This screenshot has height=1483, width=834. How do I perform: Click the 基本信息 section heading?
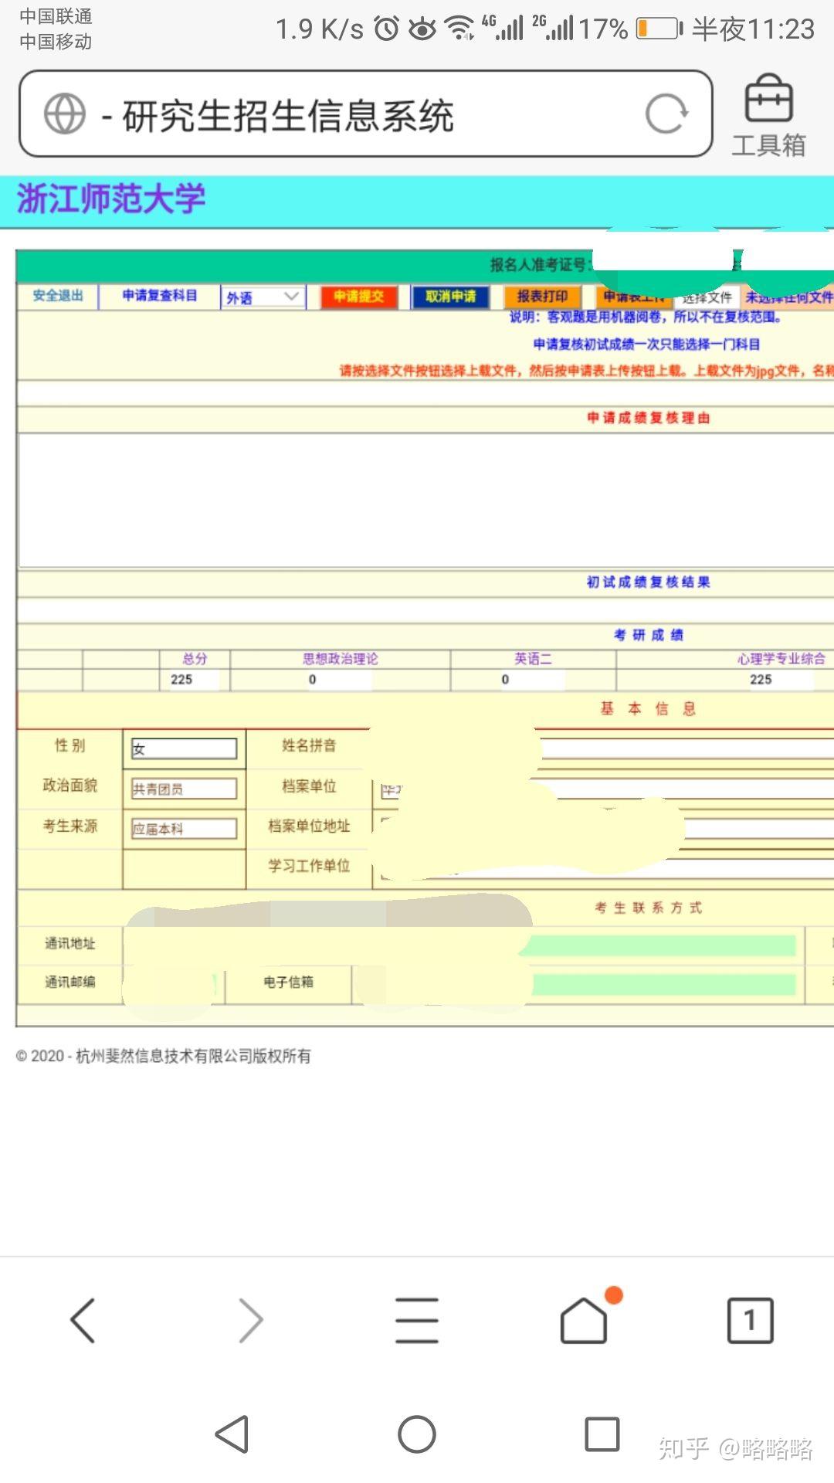[648, 708]
